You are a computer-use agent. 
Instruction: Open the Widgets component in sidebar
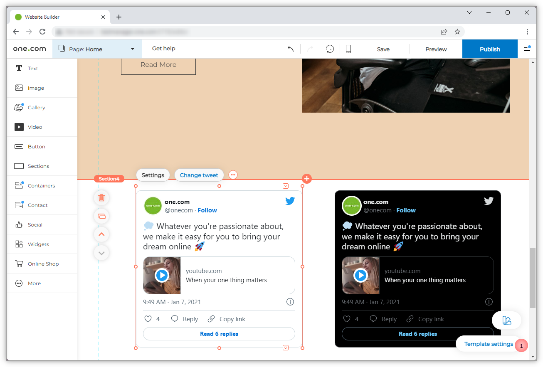[42, 244]
